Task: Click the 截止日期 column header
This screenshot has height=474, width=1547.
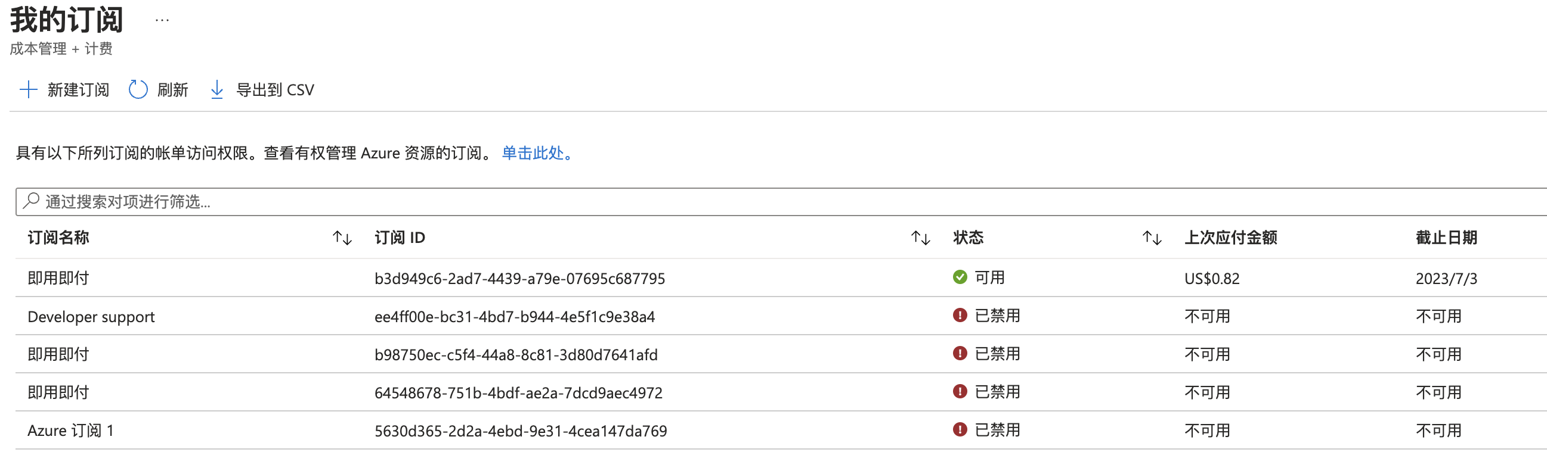Action: [x=1446, y=238]
